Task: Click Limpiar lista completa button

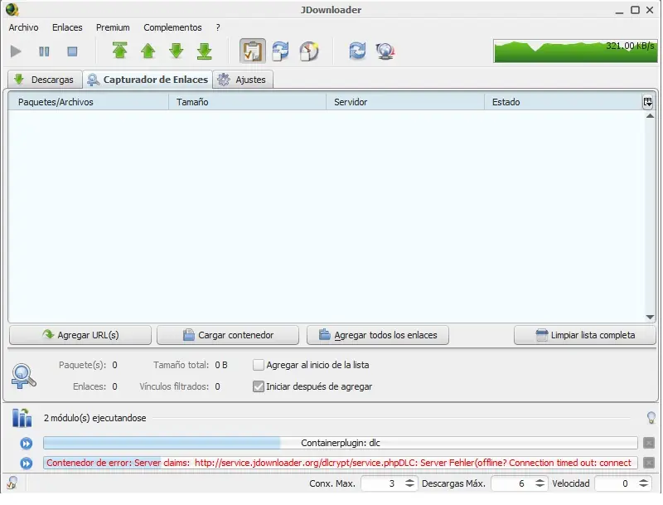Action: pyautogui.click(x=585, y=335)
